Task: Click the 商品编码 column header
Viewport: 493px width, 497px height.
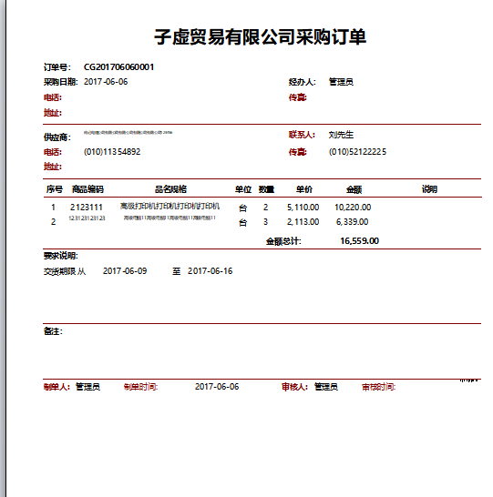Action: pyautogui.click(x=87, y=189)
